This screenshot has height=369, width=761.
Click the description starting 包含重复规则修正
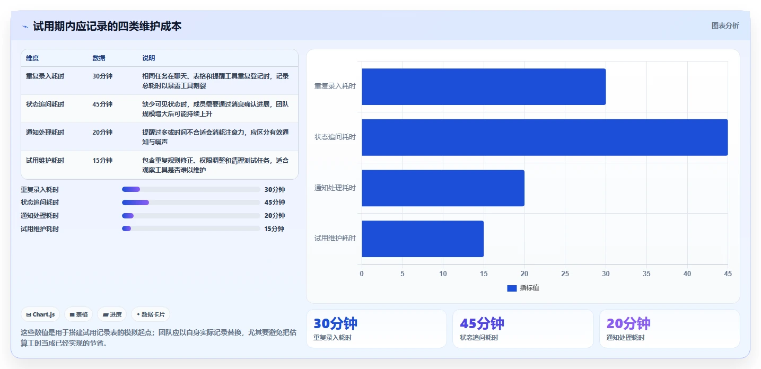tap(215, 165)
